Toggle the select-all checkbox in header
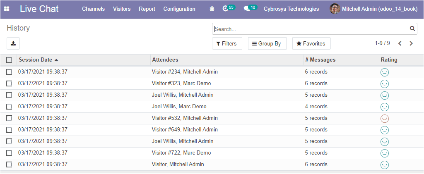 [x=9, y=60]
